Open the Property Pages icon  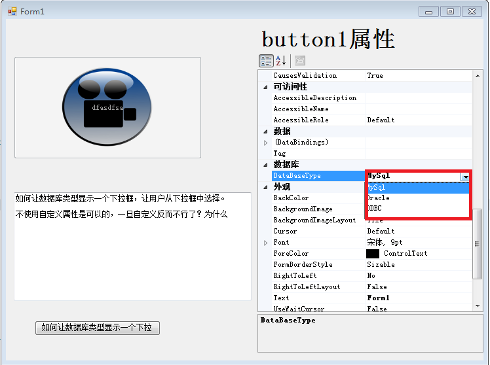point(300,61)
